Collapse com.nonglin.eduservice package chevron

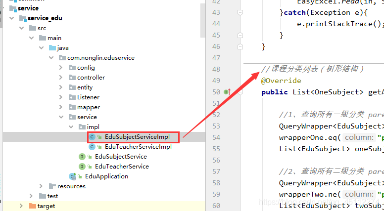point(51,58)
